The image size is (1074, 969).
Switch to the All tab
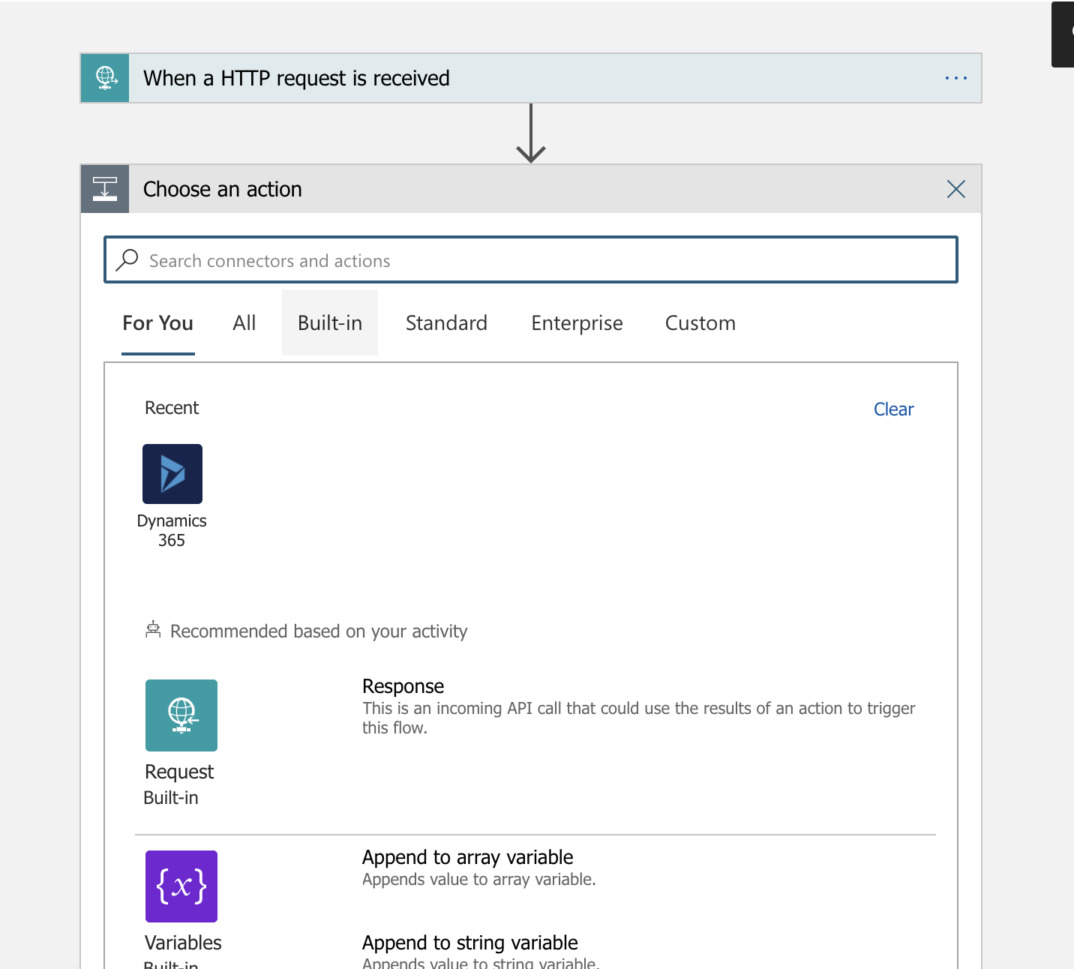pos(244,323)
